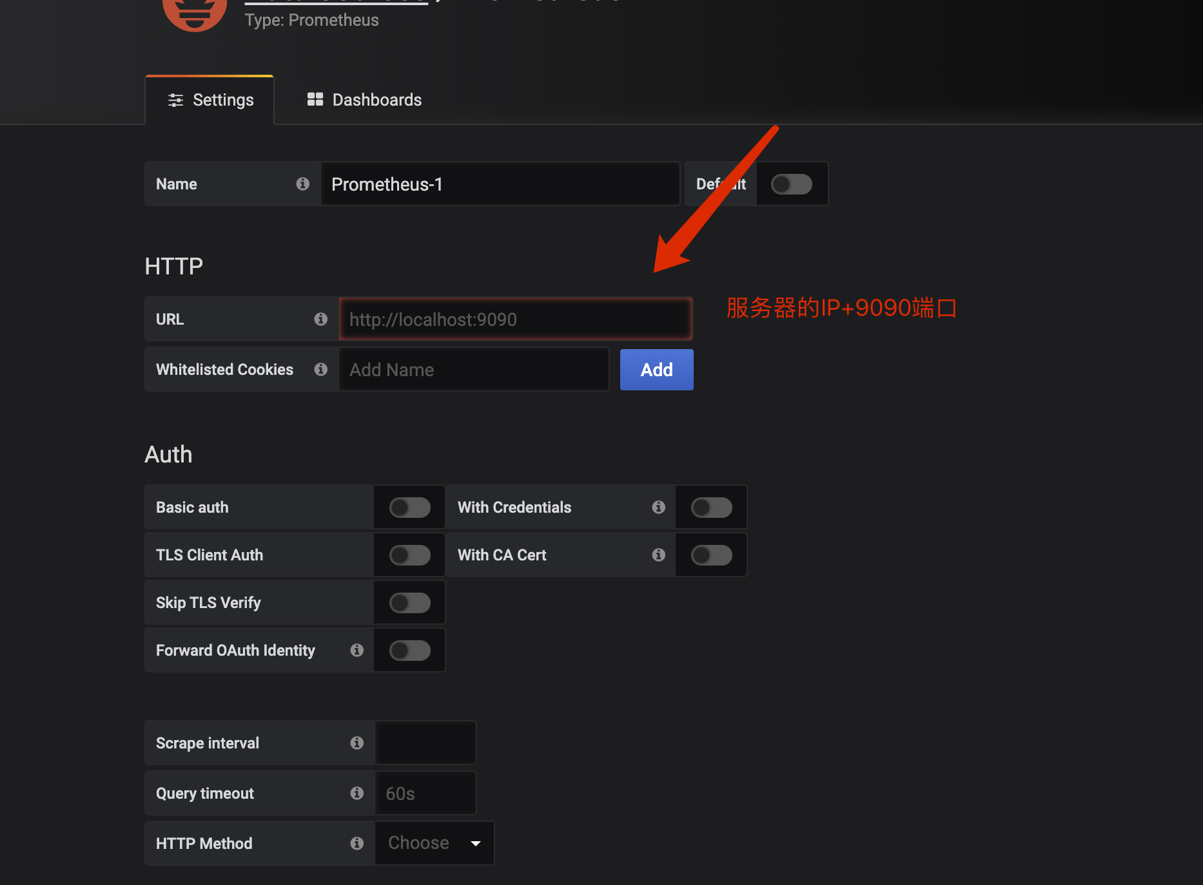
Task: Open the HTTP Method Choose dropdown
Action: coord(435,843)
